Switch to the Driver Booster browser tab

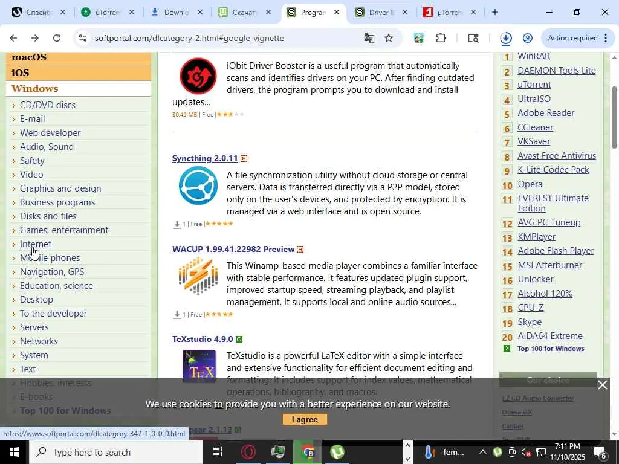click(x=381, y=12)
